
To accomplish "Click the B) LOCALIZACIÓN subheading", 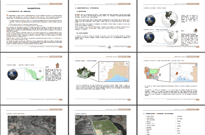I will click(x=82, y=33).
